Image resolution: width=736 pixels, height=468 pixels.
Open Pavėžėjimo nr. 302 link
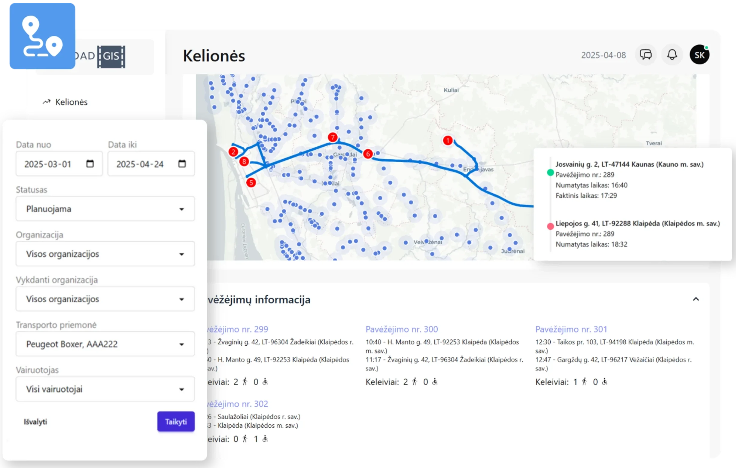point(238,404)
